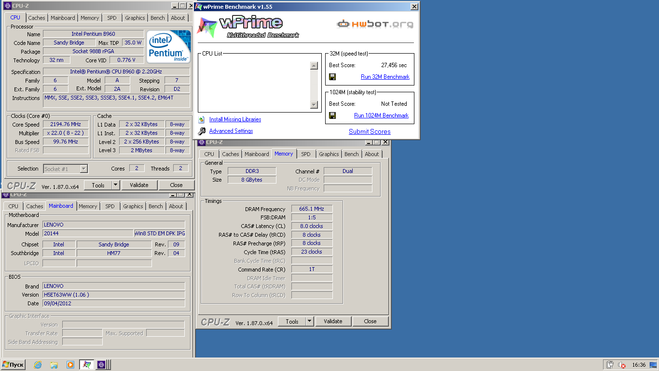This screenshot has width=659, height=371.
Task: Click the FSB:DRAM value 1:5
Action: click(312, 217)
